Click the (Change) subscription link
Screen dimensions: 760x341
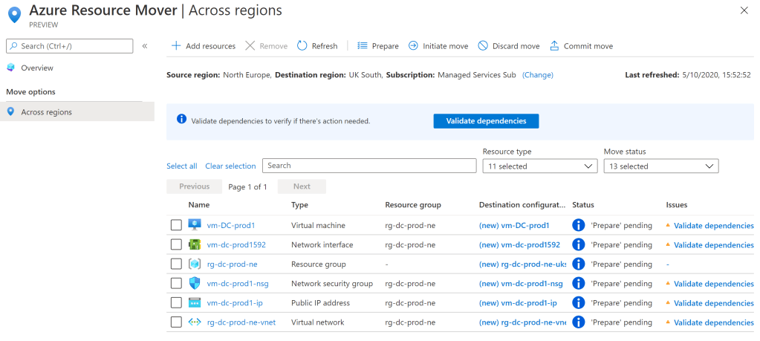[538, 75]
